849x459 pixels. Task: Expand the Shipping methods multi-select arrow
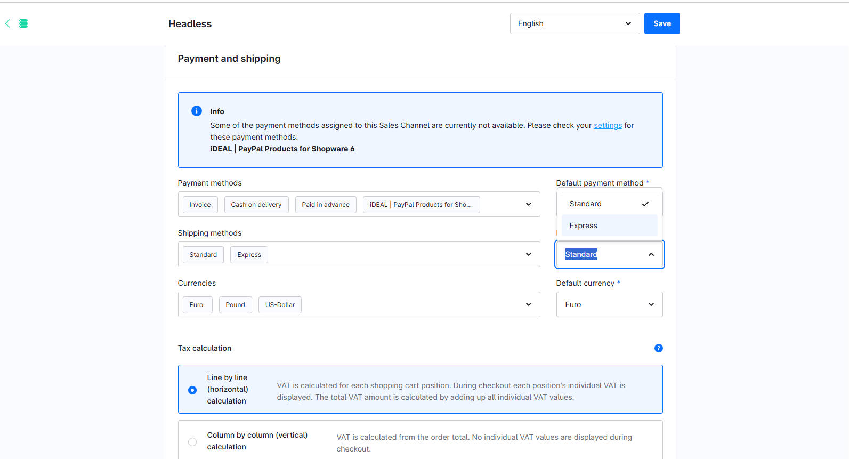coord(529,254)
